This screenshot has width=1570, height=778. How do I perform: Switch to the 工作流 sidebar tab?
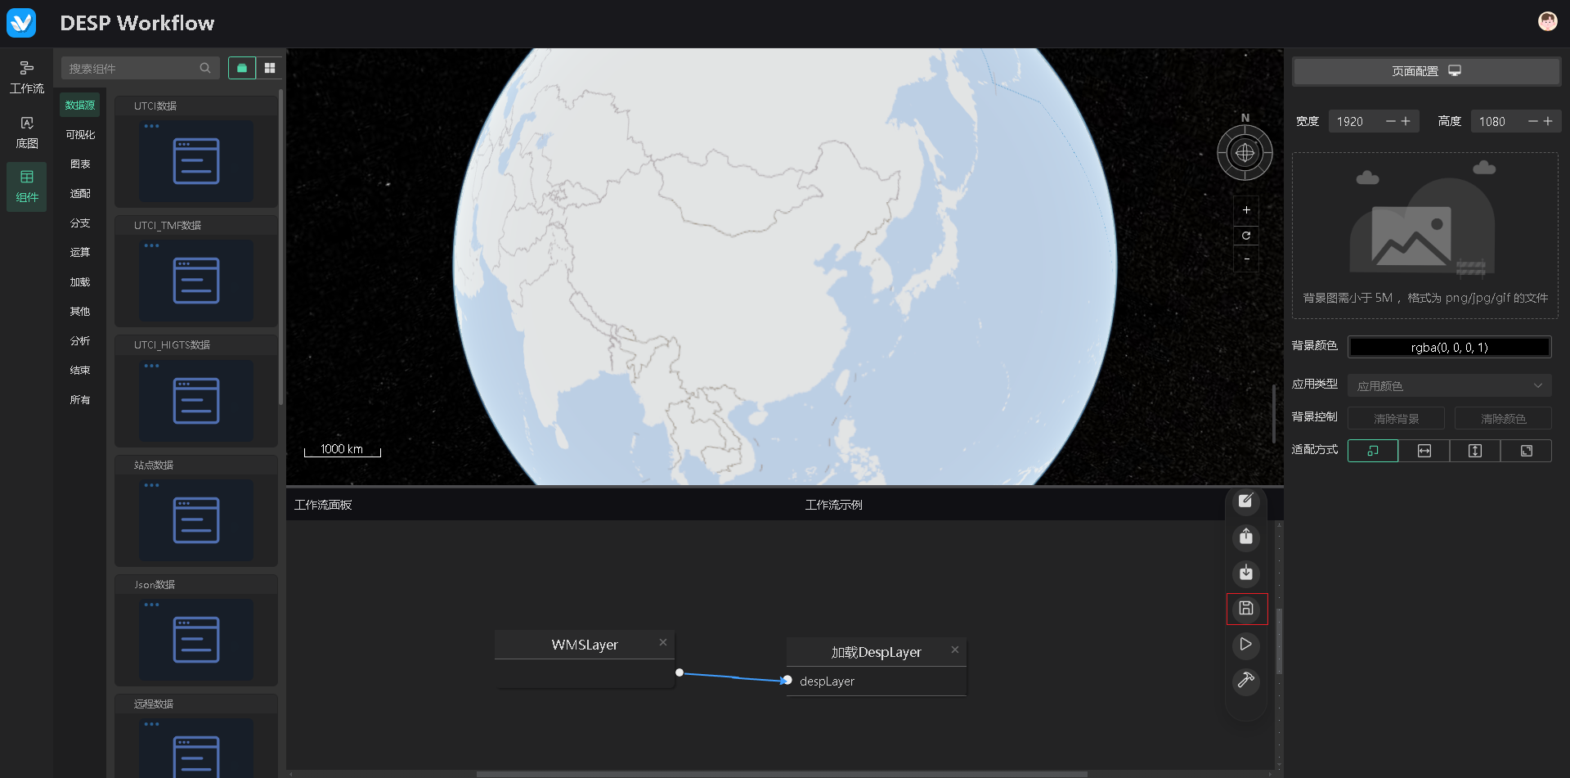point(27,77)
